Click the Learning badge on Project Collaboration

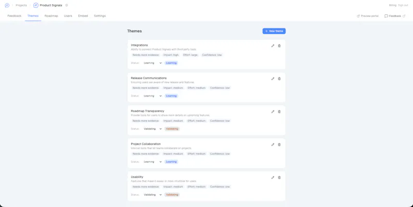171,162
